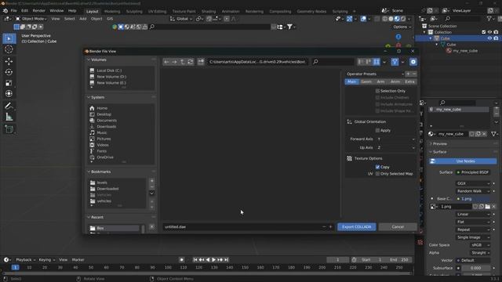
Task: Refresh the file list
Action: coord(190,62)
